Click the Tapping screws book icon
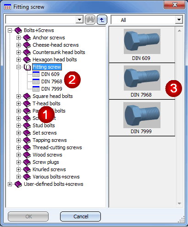Image resolution: width=188 pixels, height=227 pixels. (x=27, y=140)
